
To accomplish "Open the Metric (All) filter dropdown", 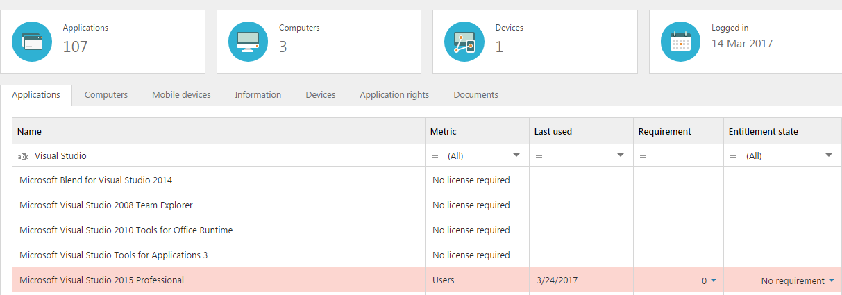I will click(516, 155).
